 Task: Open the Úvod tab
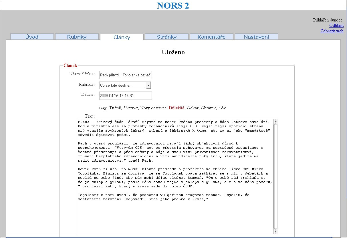point(32,37)
